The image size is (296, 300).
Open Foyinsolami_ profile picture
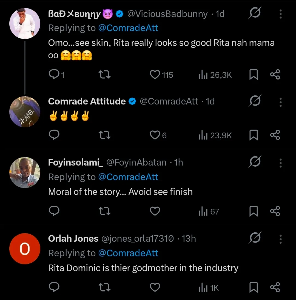coord(25,172)
